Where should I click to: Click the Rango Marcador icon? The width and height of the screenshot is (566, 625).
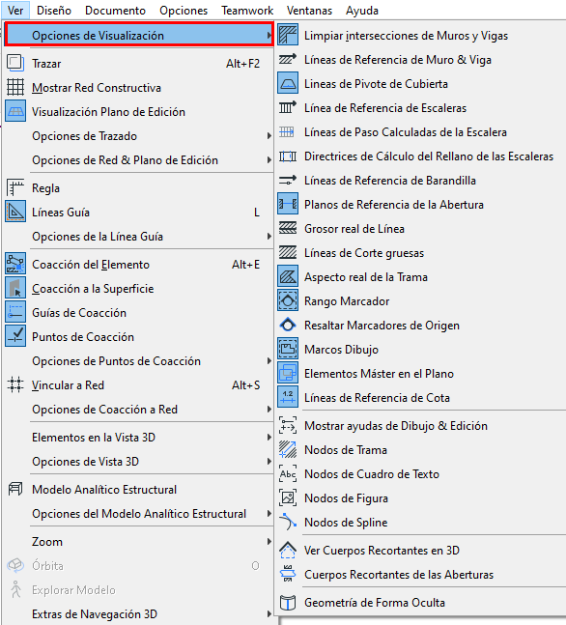(288, 301)
